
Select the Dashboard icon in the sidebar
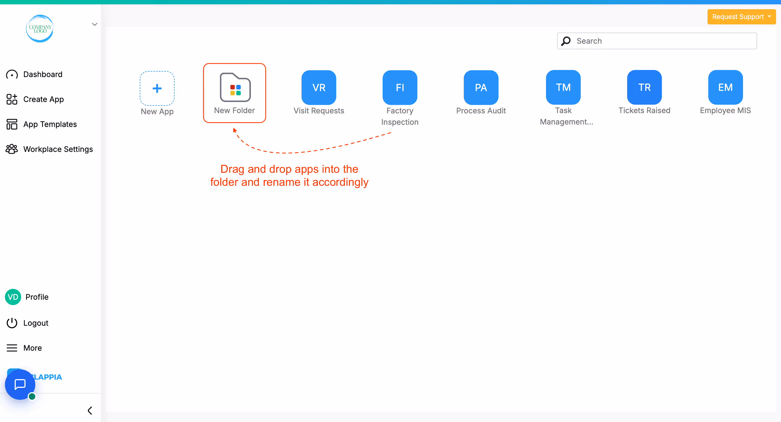12,74
